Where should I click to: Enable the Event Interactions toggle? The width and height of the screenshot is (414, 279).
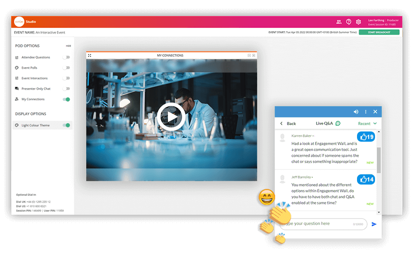pyautogui.click(x=66, y=78)
